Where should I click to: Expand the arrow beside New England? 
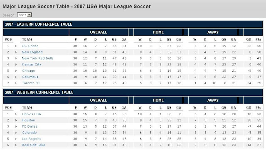(x=16, y=52)
